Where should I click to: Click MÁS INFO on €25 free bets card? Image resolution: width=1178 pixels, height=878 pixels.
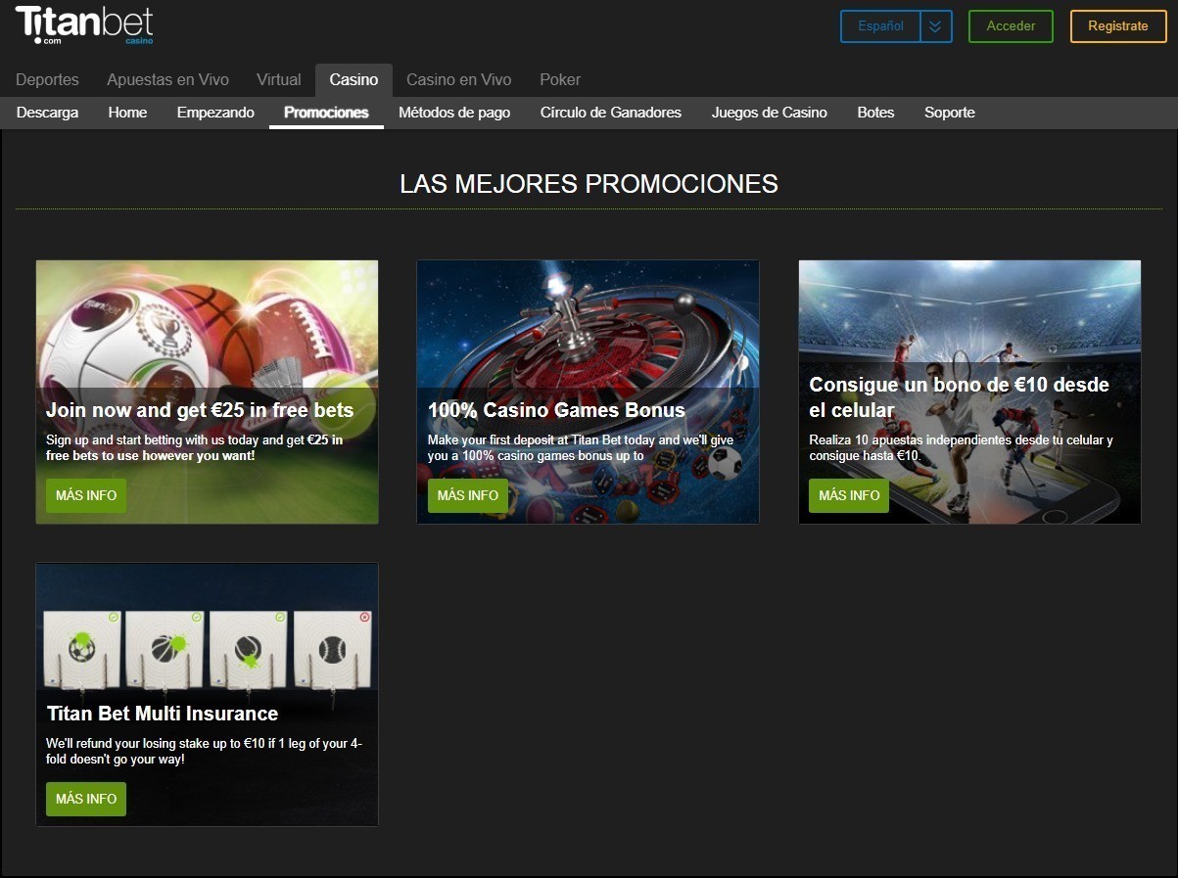(x=86, y=495)
